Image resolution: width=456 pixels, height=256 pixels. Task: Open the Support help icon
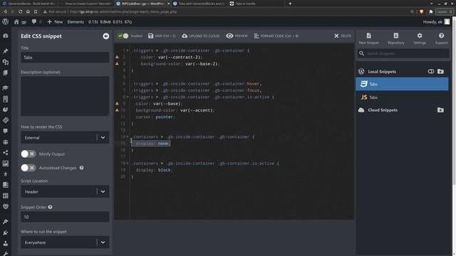click(441, 38)
